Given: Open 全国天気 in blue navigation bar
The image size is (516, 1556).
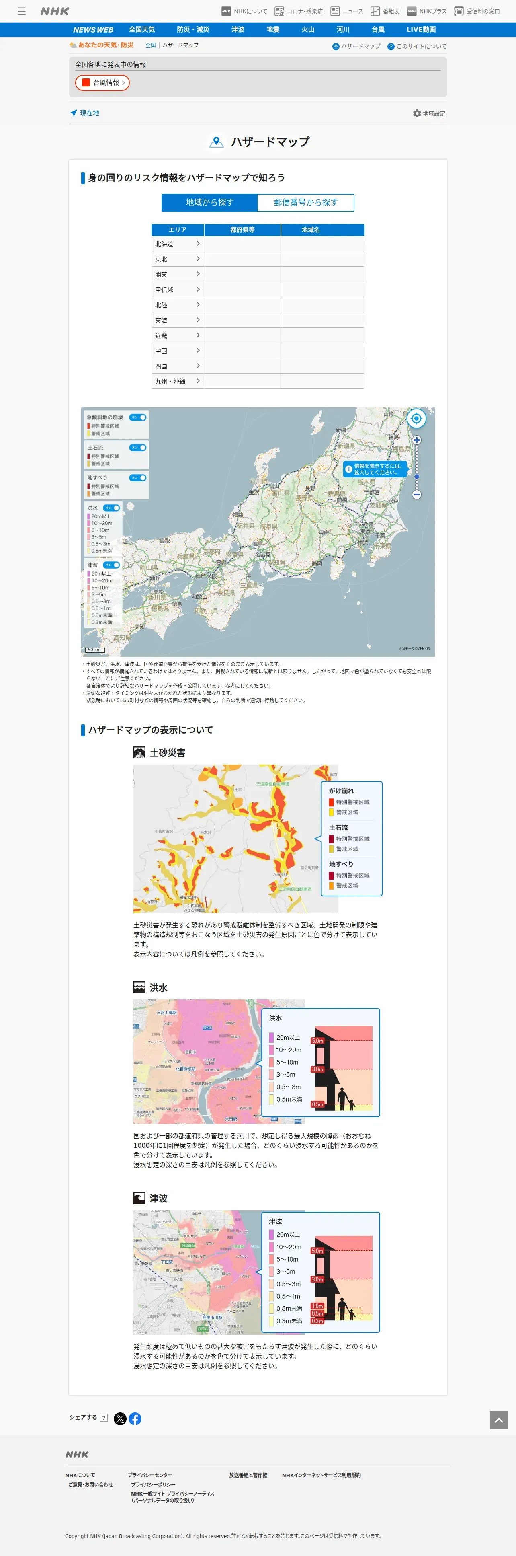Looking at the screenshot, I should click(x=142, y=30).
